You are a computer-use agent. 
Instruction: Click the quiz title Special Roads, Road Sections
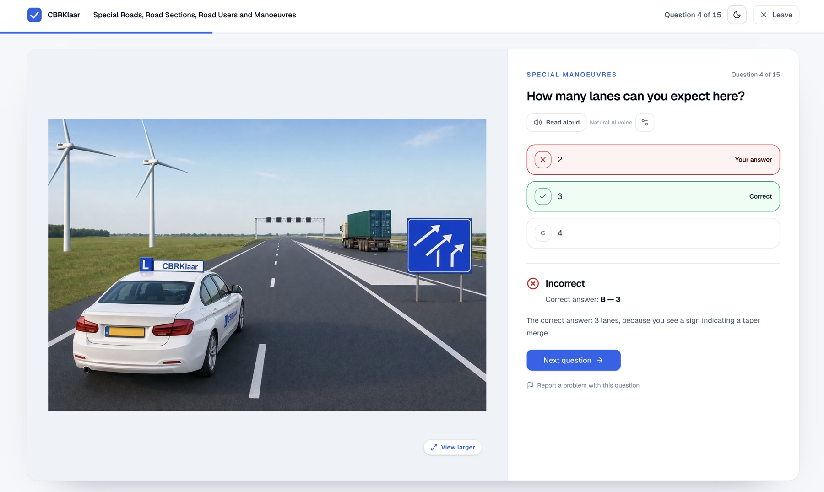click(195, 15)
